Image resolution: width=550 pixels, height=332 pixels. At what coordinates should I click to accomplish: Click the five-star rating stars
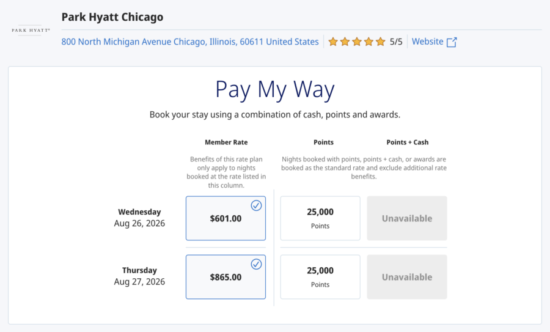tap(357, 42)
